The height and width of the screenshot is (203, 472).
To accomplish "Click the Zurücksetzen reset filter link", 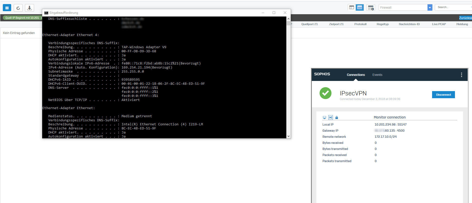I will click(x=465, y=18).
